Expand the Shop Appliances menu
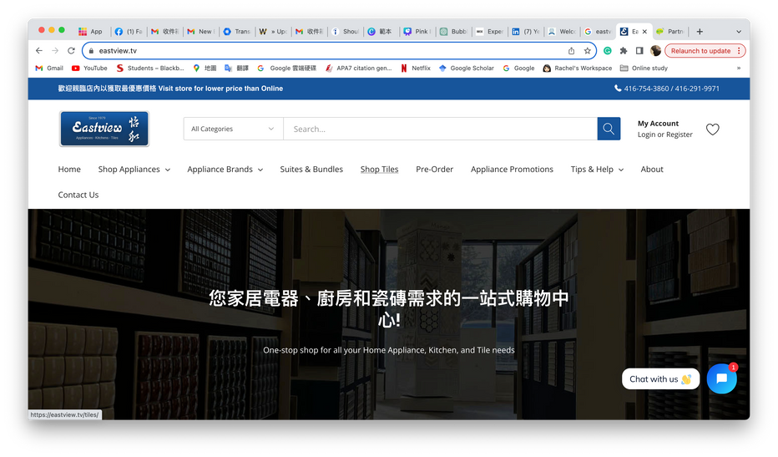 (134, 170)
